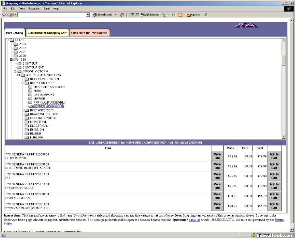Viewport: 295px width, 238px height.
Task: Click the AutoFill toolbar icon
Action: (x=168, y=15)
